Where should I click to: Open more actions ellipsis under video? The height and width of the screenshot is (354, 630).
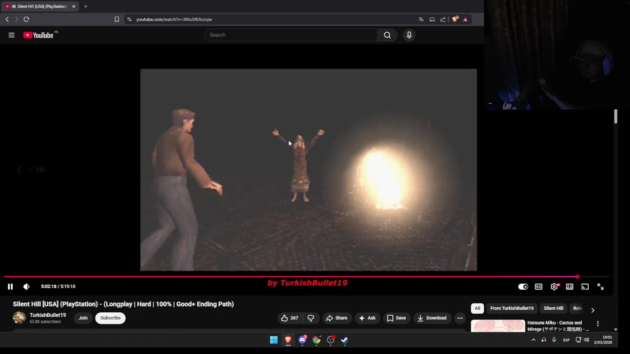click(x=460, y=318)
